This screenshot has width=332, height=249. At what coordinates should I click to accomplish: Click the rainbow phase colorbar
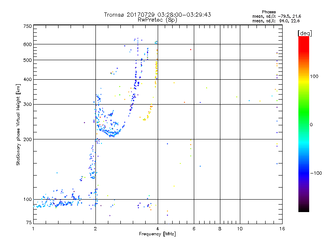click(x=304, y=124)
